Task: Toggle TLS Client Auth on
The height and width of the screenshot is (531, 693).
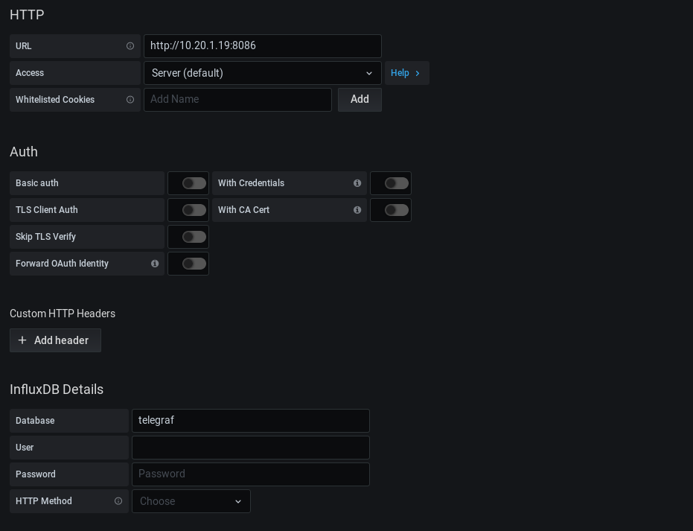Action: (x=194, y=210)
